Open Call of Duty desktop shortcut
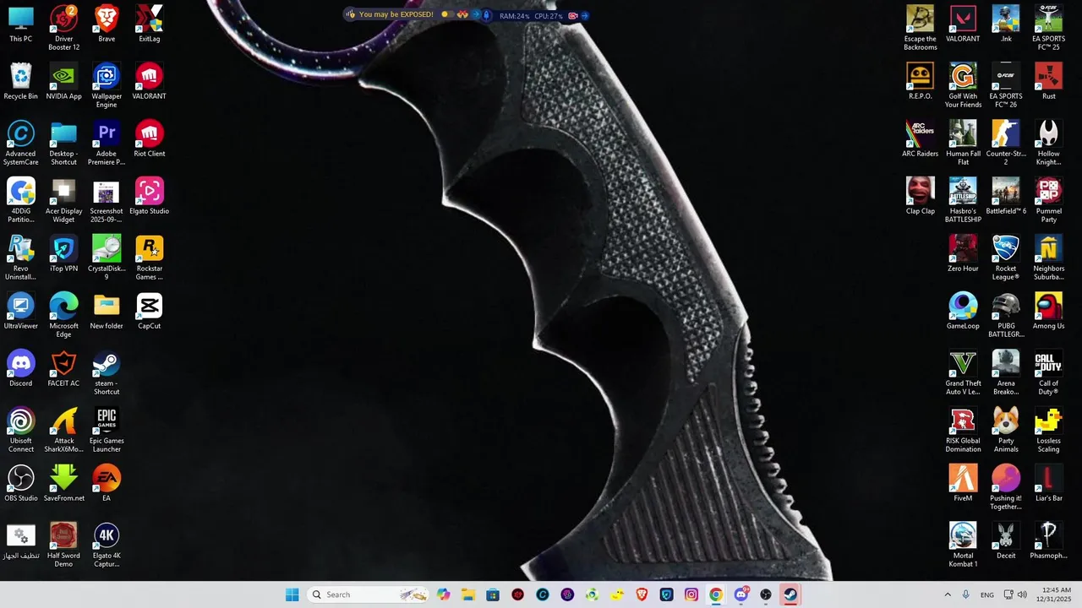This screenshot has height=608, width=1082. click(x=1048, y=372)
